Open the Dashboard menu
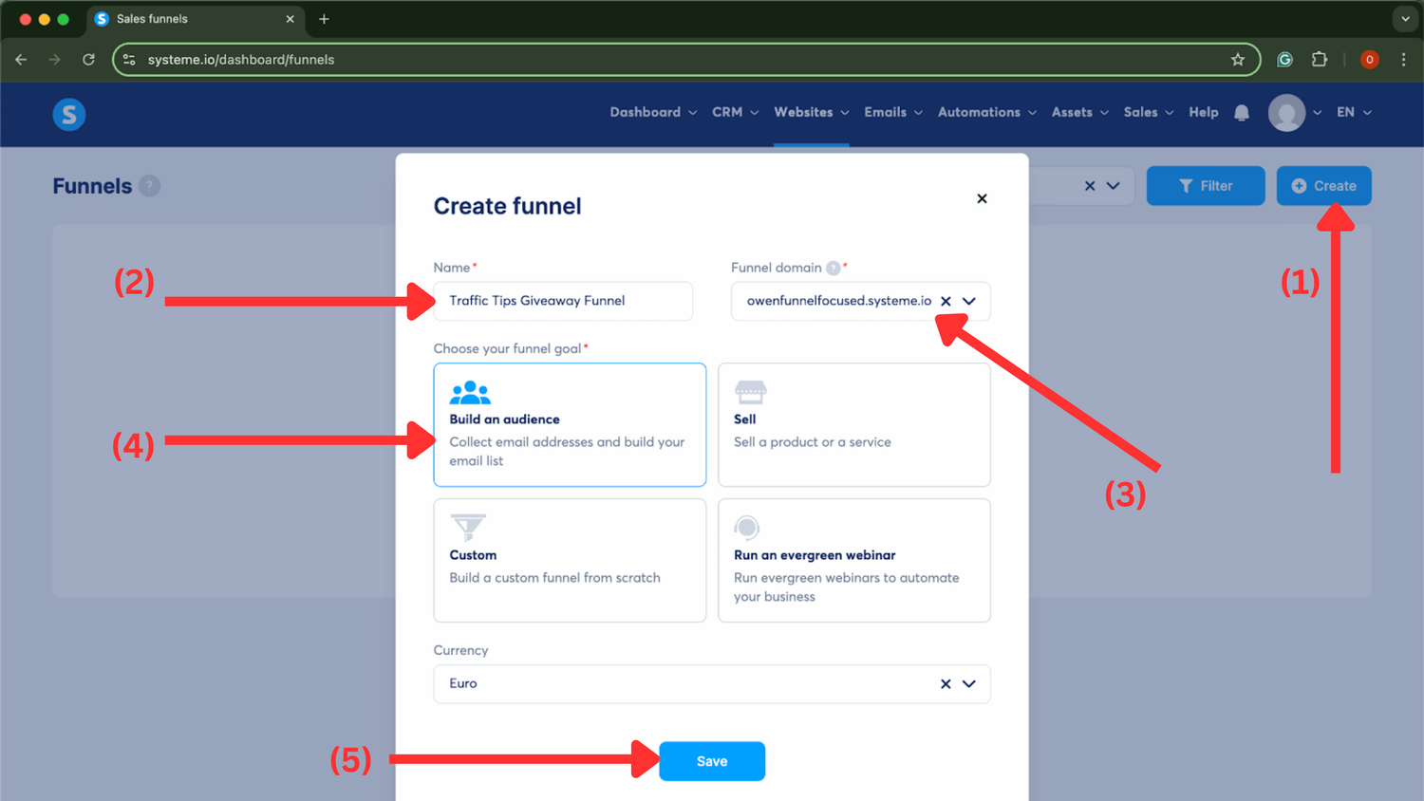The image size is (1424, 801). [653, 112]
